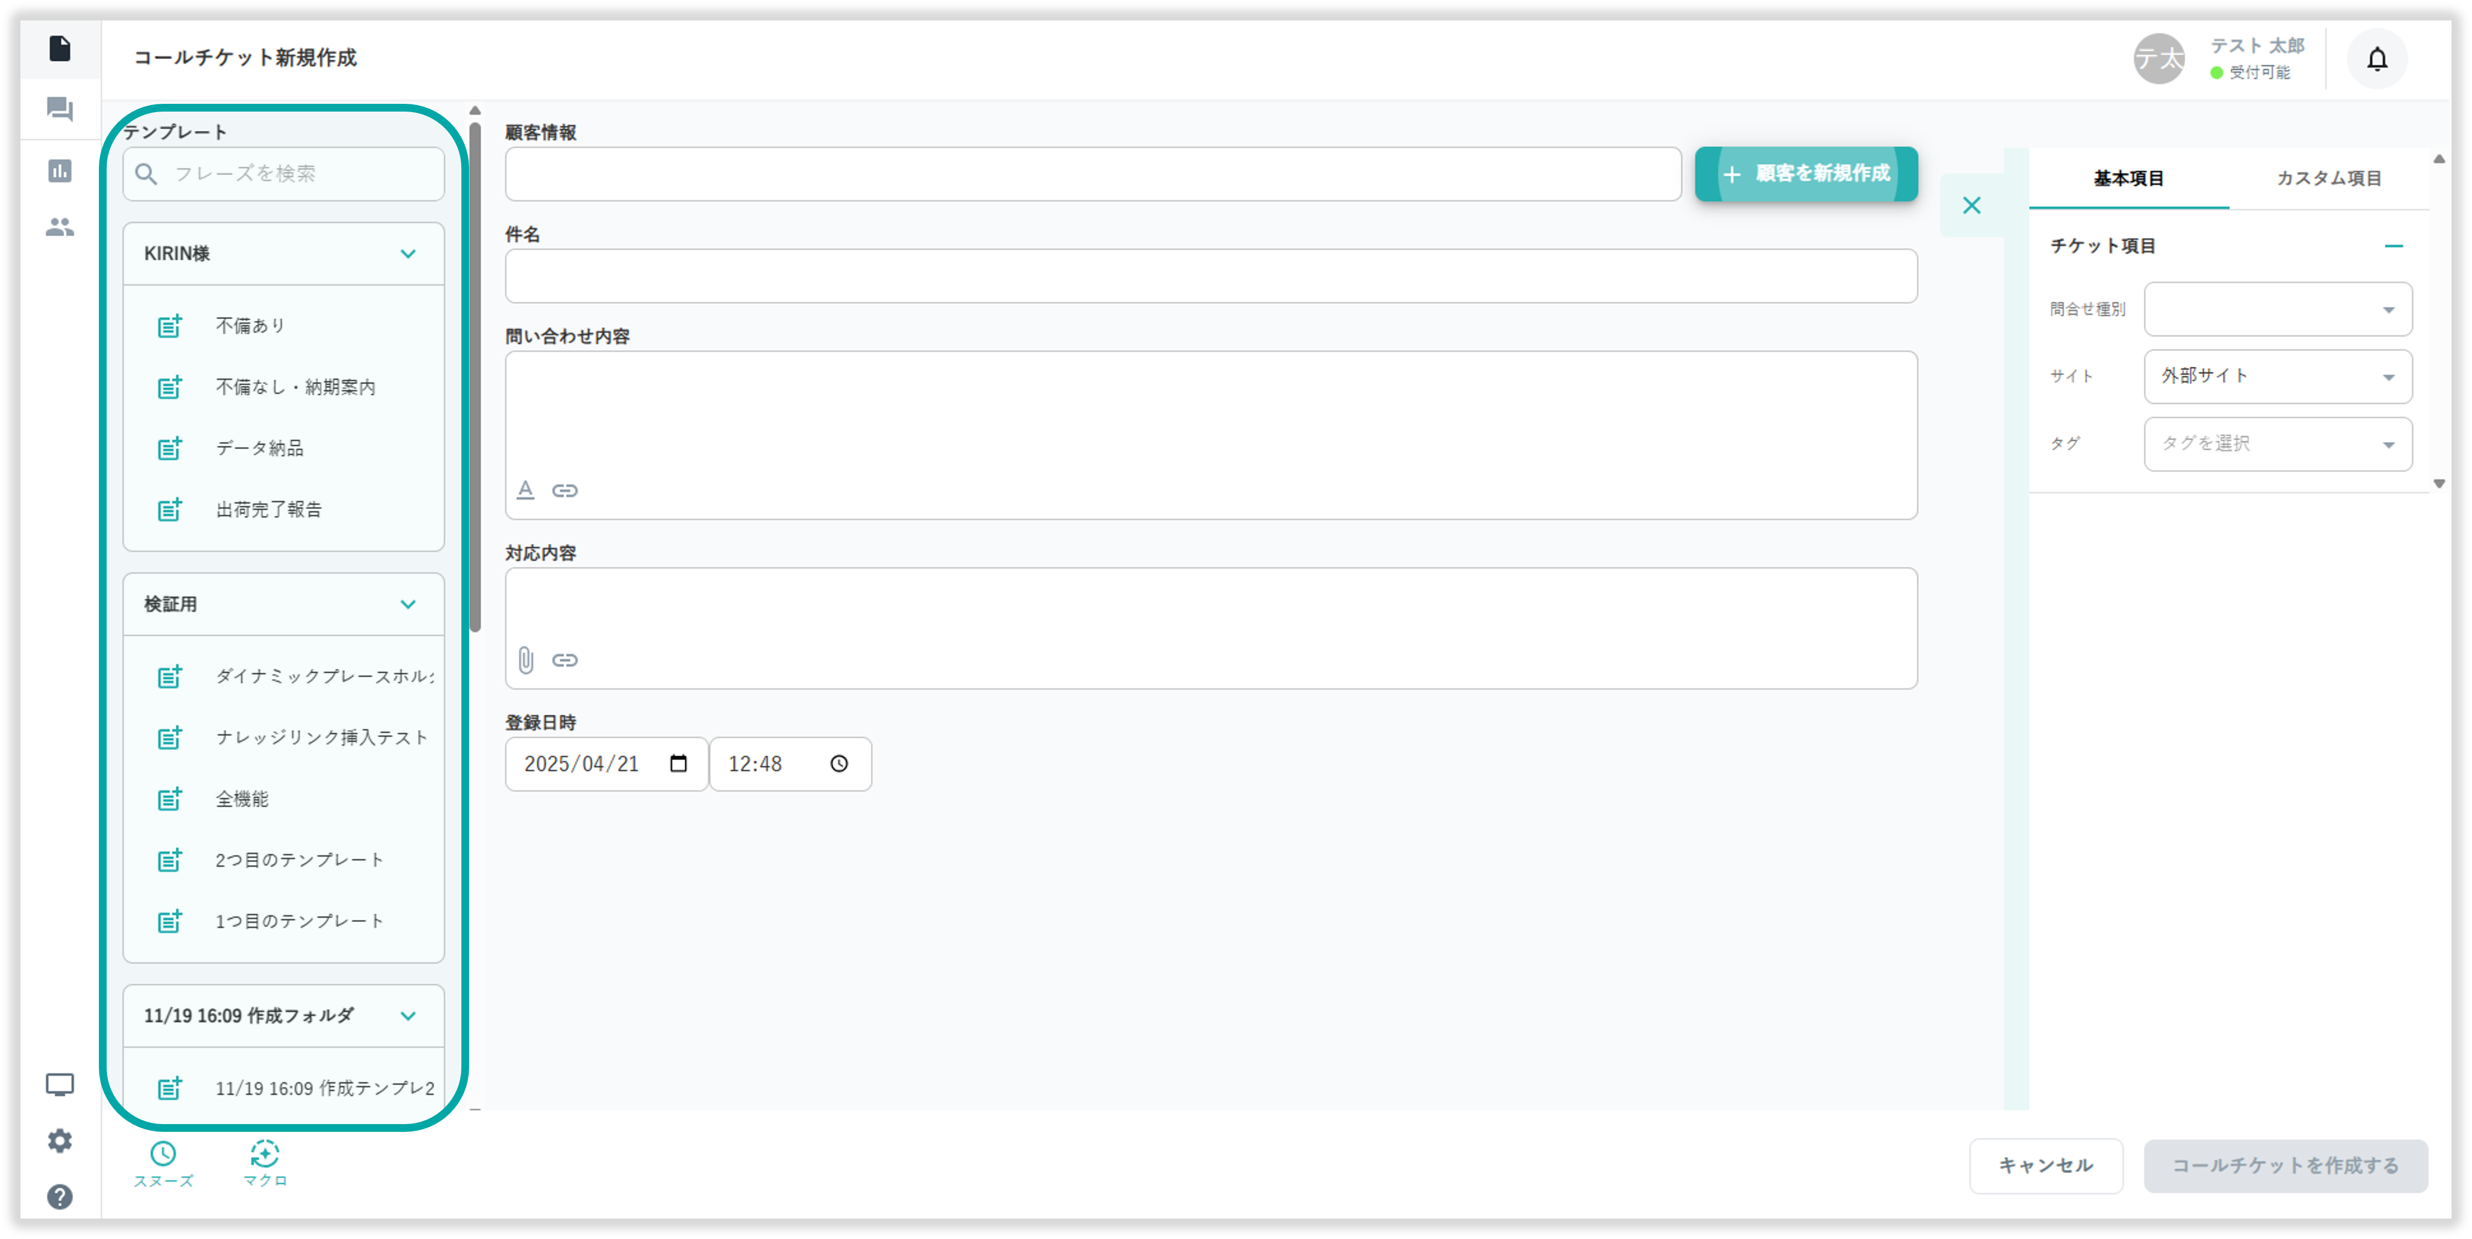Viewport: 2472px width, 1239px height.
Task: Click the text format icon in 問い合わせ内容
Action: pos(526,491)
